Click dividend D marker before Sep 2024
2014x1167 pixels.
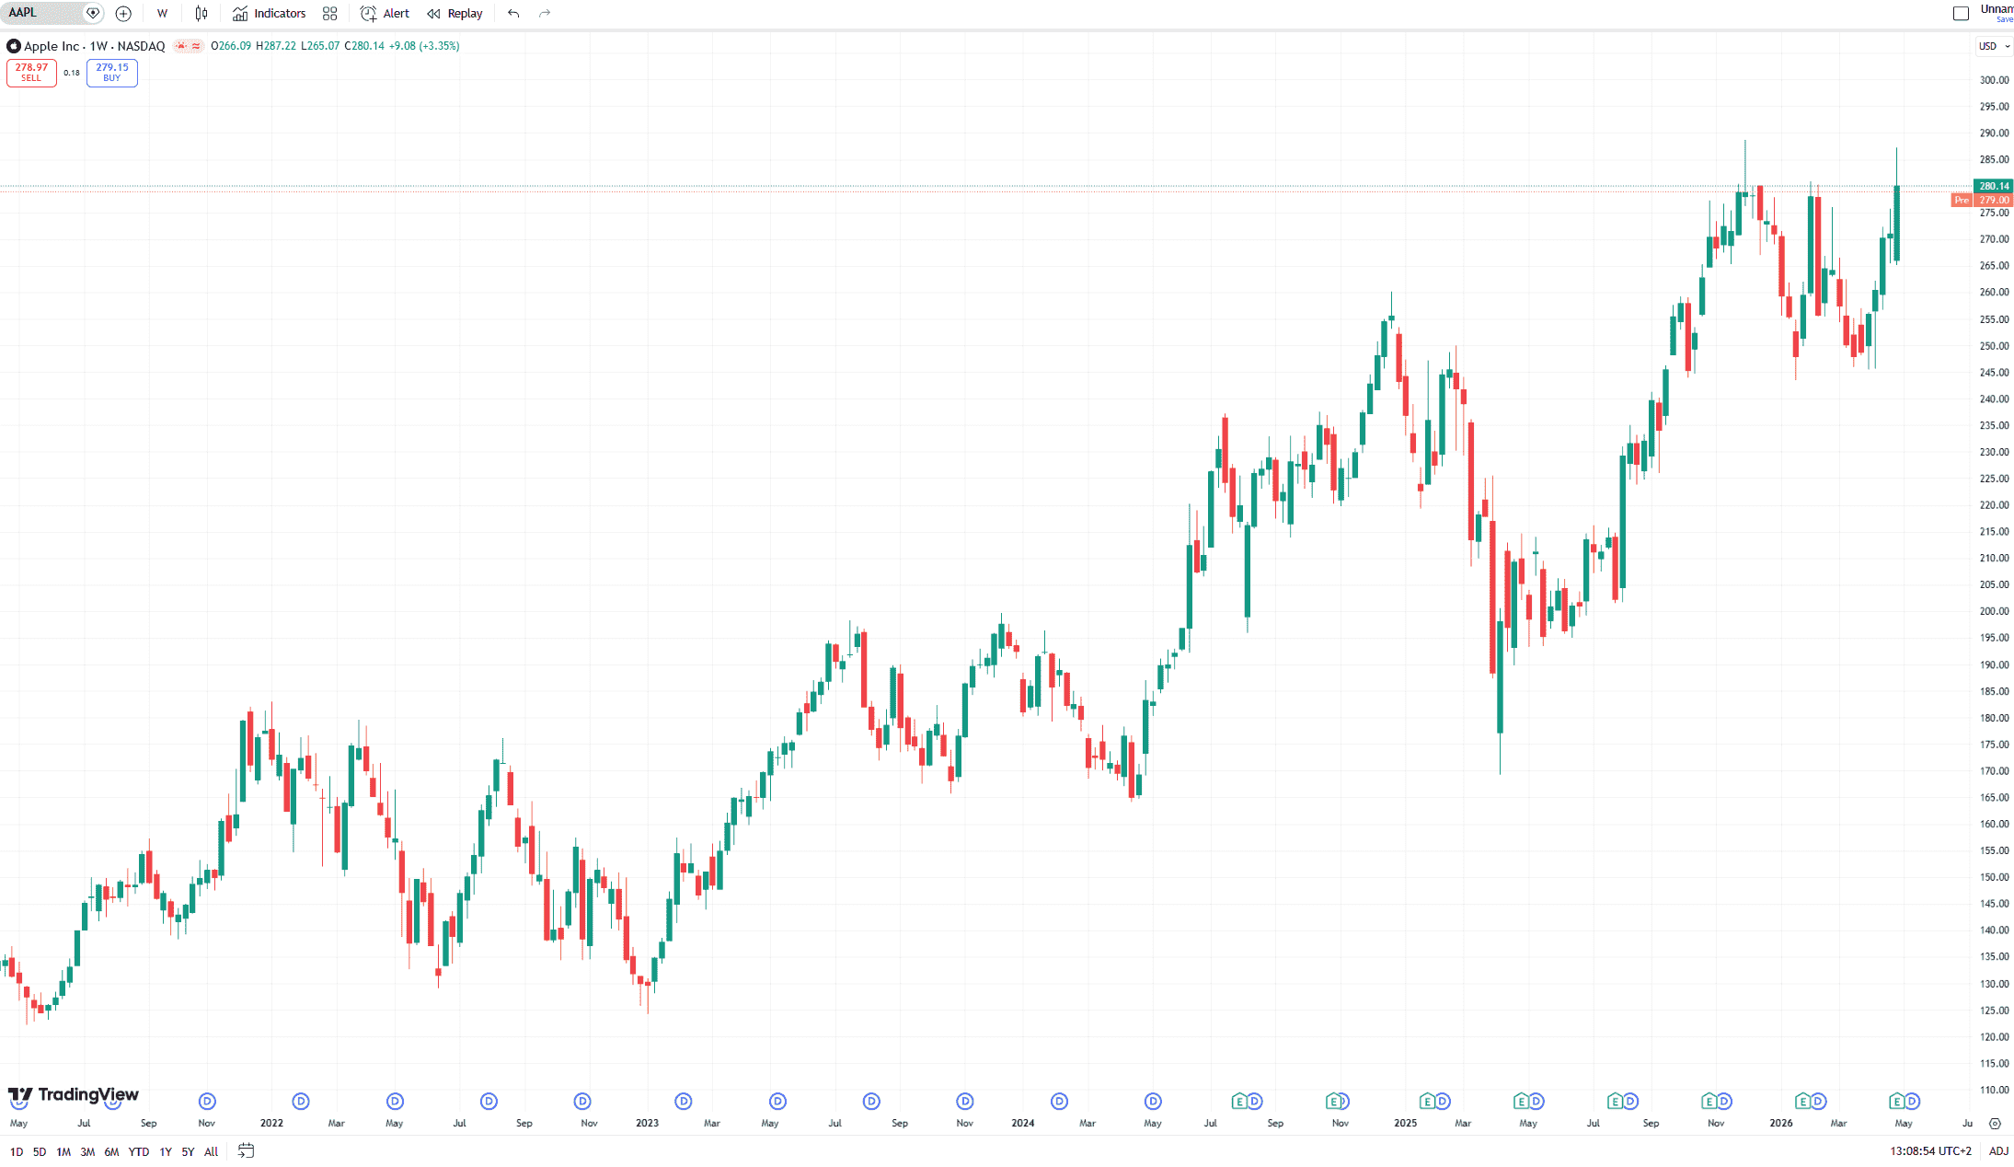pos(1255,1102)
